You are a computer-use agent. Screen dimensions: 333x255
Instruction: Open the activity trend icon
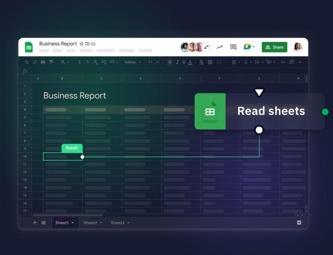(x=219, y=47)
